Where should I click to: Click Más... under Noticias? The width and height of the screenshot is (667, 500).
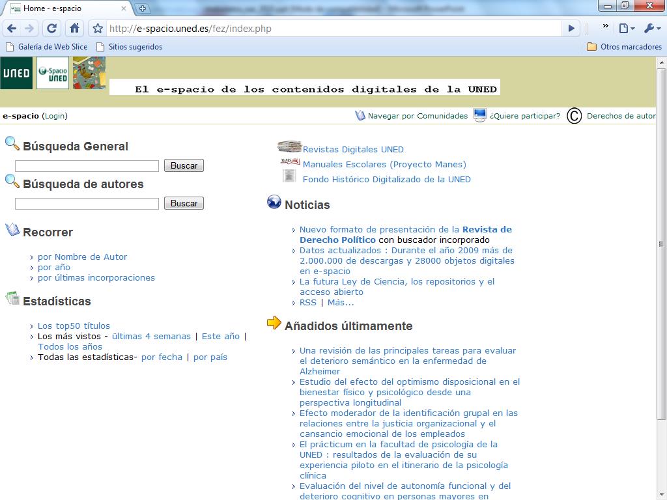click(340, 302)
